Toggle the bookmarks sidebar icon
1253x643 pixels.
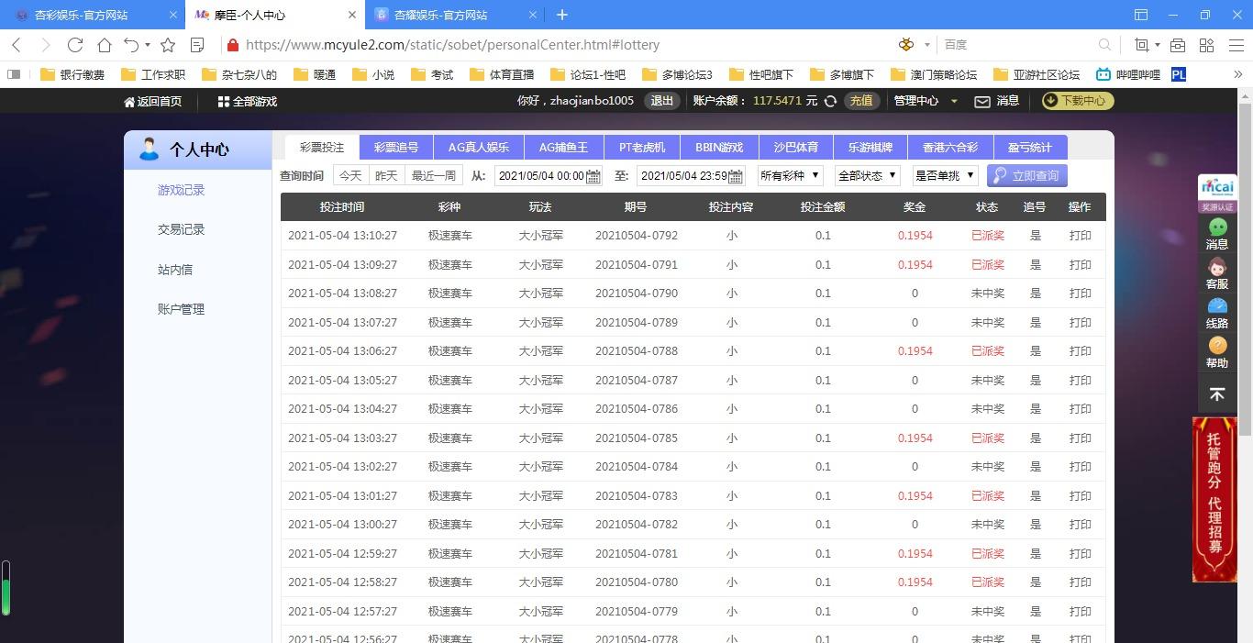pos(13,74)
